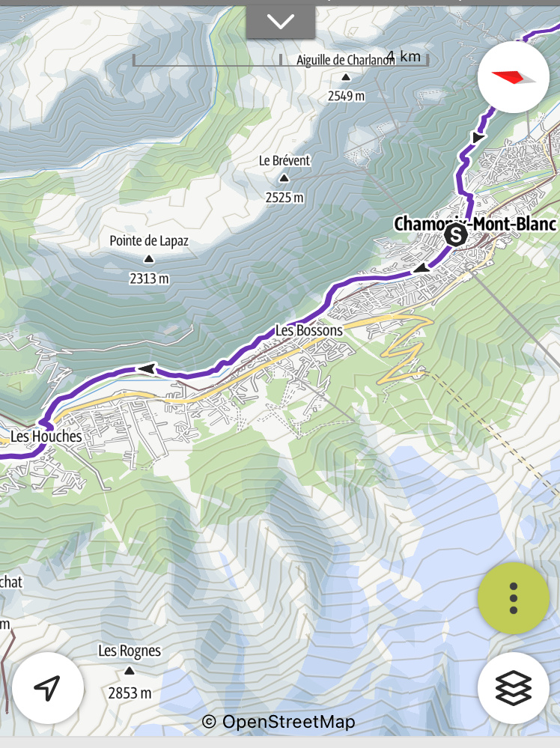Tap the red compass icon

click(x=514, y=77)
